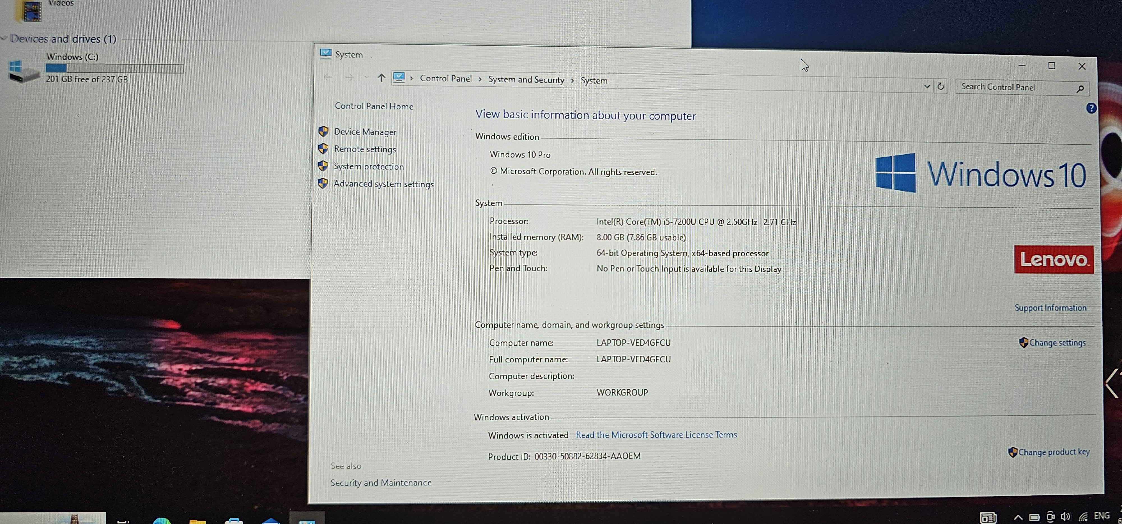Open File Explorer from taskbar
Viewport: 1122px width, 524px height.
pos(197,521)
